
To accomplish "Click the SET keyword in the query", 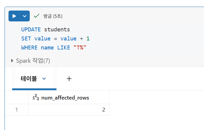I will click(x=26, y=39).
